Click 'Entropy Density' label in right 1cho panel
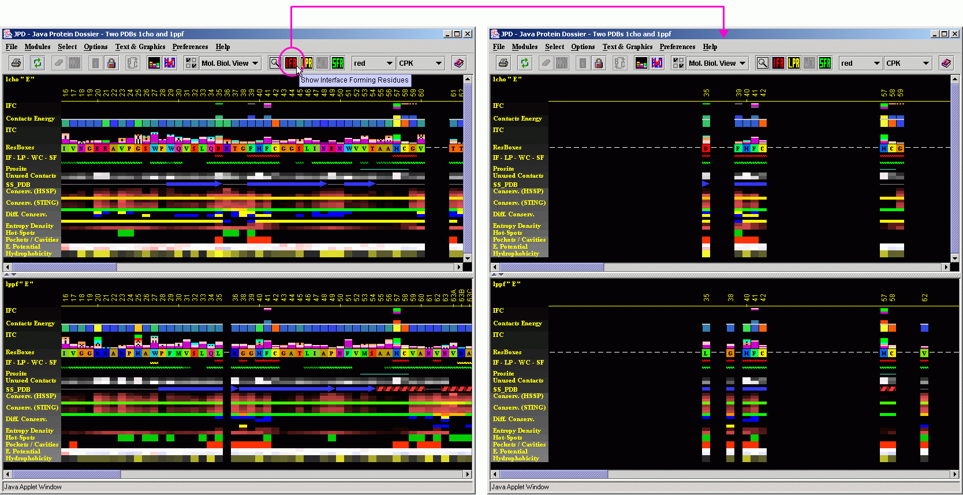Image resolution: width=963 pixels, height=495 pixels. click(x=517, y=226)
